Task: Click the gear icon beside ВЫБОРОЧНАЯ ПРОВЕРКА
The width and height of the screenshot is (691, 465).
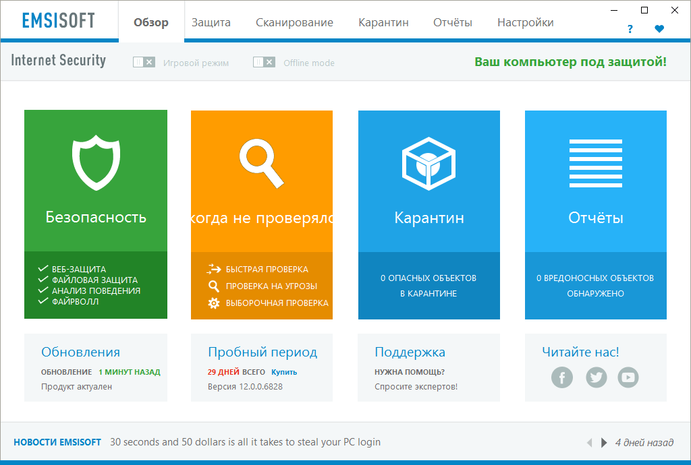Action: (x=214, y=303)
